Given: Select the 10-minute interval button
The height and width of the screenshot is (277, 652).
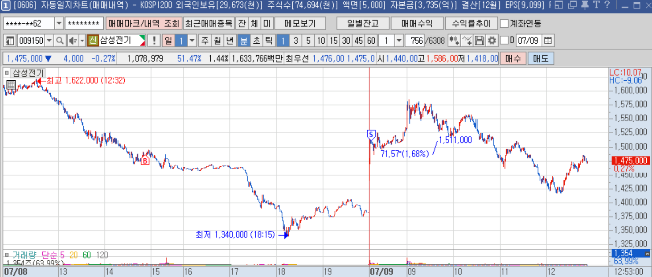Looking at the screenshot, I should pyautogui.click(x=321, y=41).
